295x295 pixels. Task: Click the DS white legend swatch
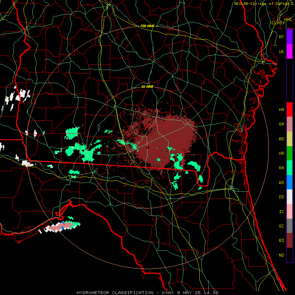(x=289, y=197)
